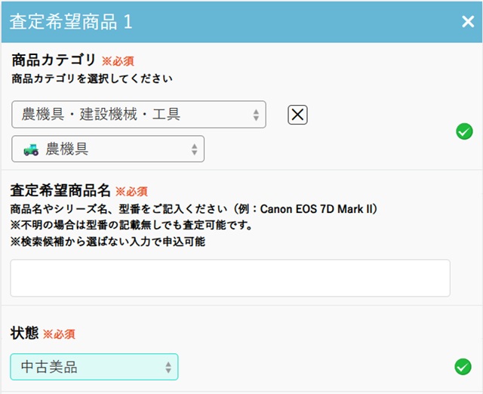The width and height of the screenshot is (483, 394).
Task: Click the up-down arrows on the 農機具・建設機械・工具 select
Action: 256,115
